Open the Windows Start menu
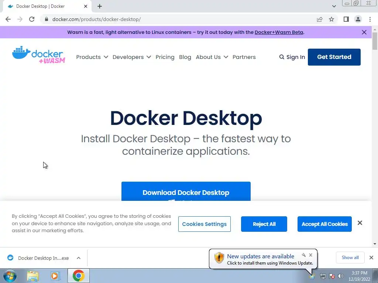378x283 pixels. coord(10,276)
